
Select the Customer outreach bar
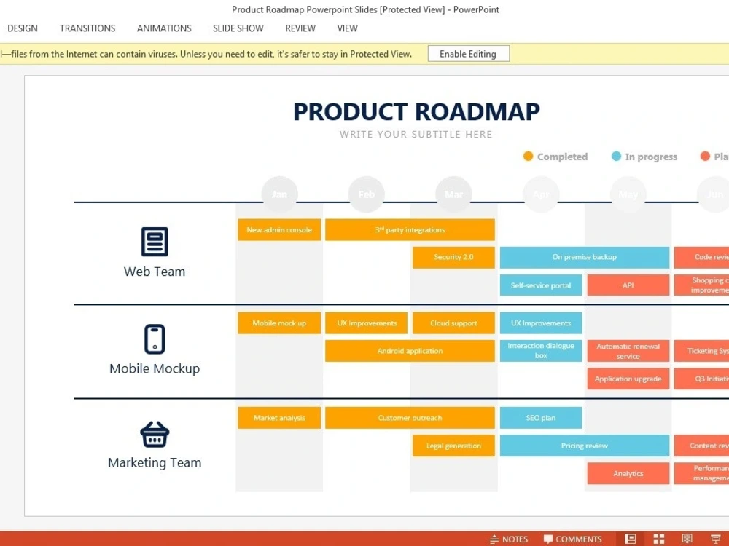click(x=410, y=418)
